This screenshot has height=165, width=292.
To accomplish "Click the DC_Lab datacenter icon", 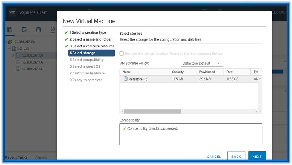I will [14, 49].
